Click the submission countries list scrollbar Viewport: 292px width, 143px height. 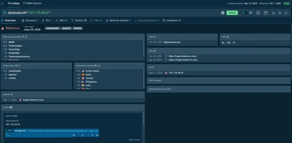pyautogui.click(x=144, y=79)
